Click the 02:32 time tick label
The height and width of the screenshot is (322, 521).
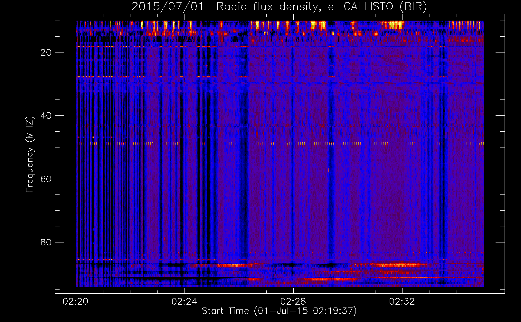402,302
